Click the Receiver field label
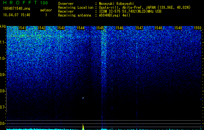The width and height of the screenshot is (204, 130). pos(66,11)
